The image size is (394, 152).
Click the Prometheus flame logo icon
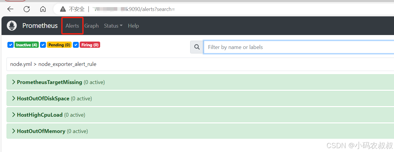click(12, 26)
